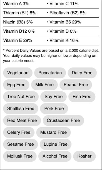Click the Fish Free tag

(x=82, y=97)
